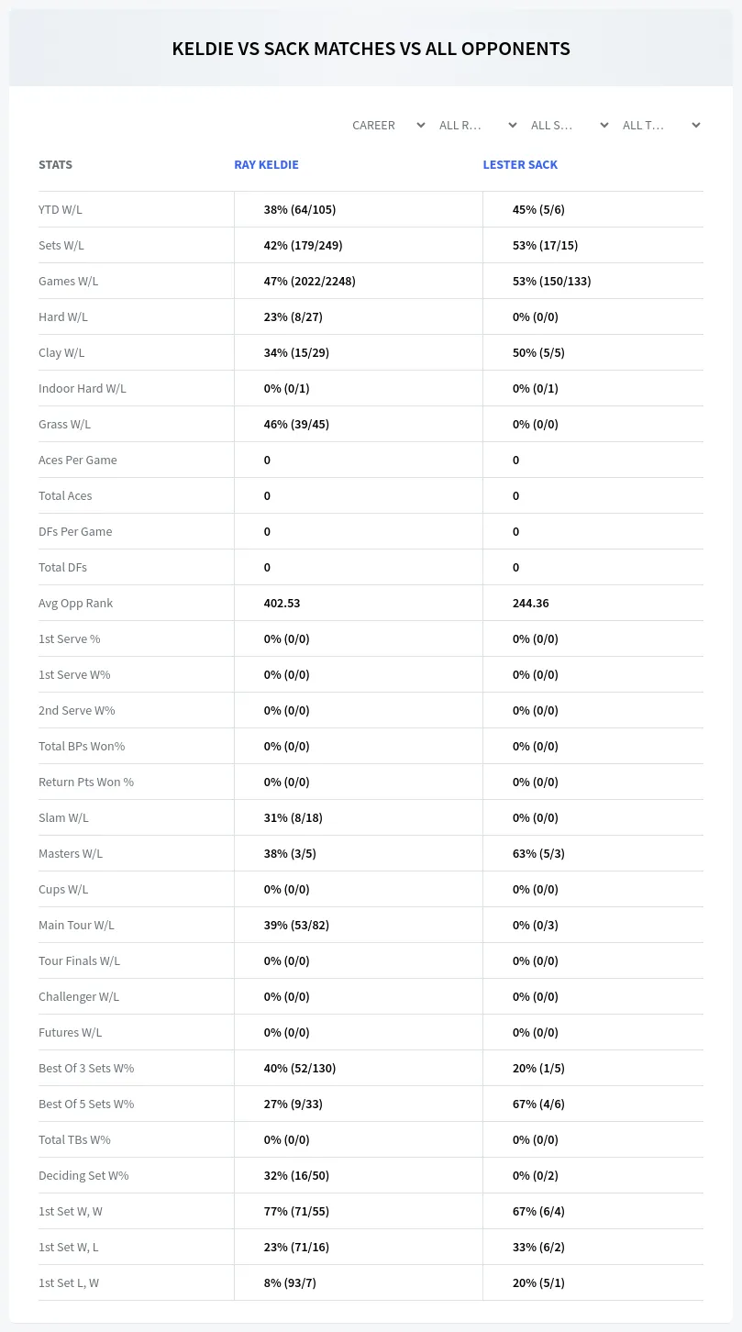Click the Deciding Set W% row label
Image resolution: width=742 pixels, height=1332 pixels.
pyautogui.click(x=83, y=1175)
